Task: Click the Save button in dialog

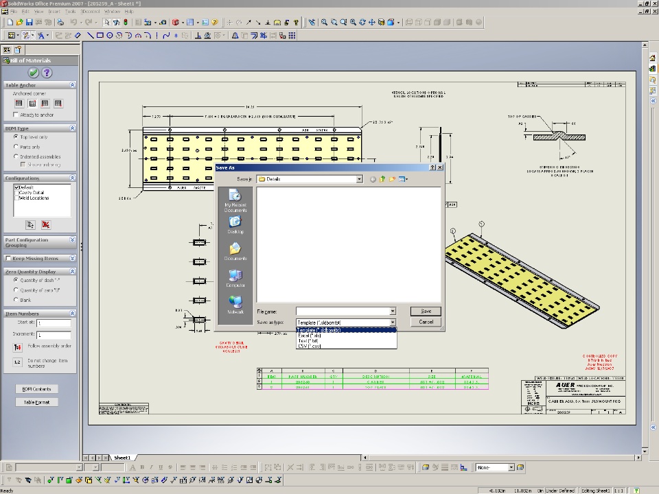Action: click(426, 311)
